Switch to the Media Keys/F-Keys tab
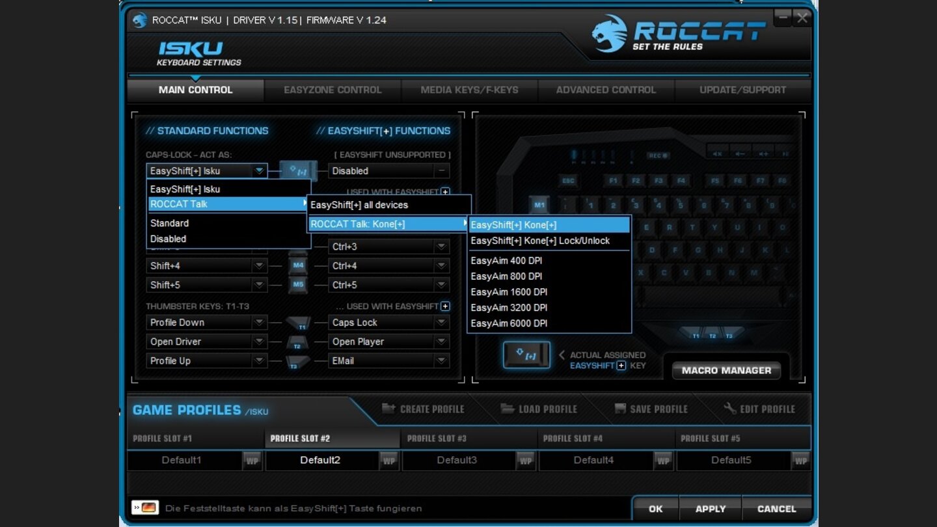Image resolution: width=937 pixels, height=527 pixels. (x=469, y=90)
